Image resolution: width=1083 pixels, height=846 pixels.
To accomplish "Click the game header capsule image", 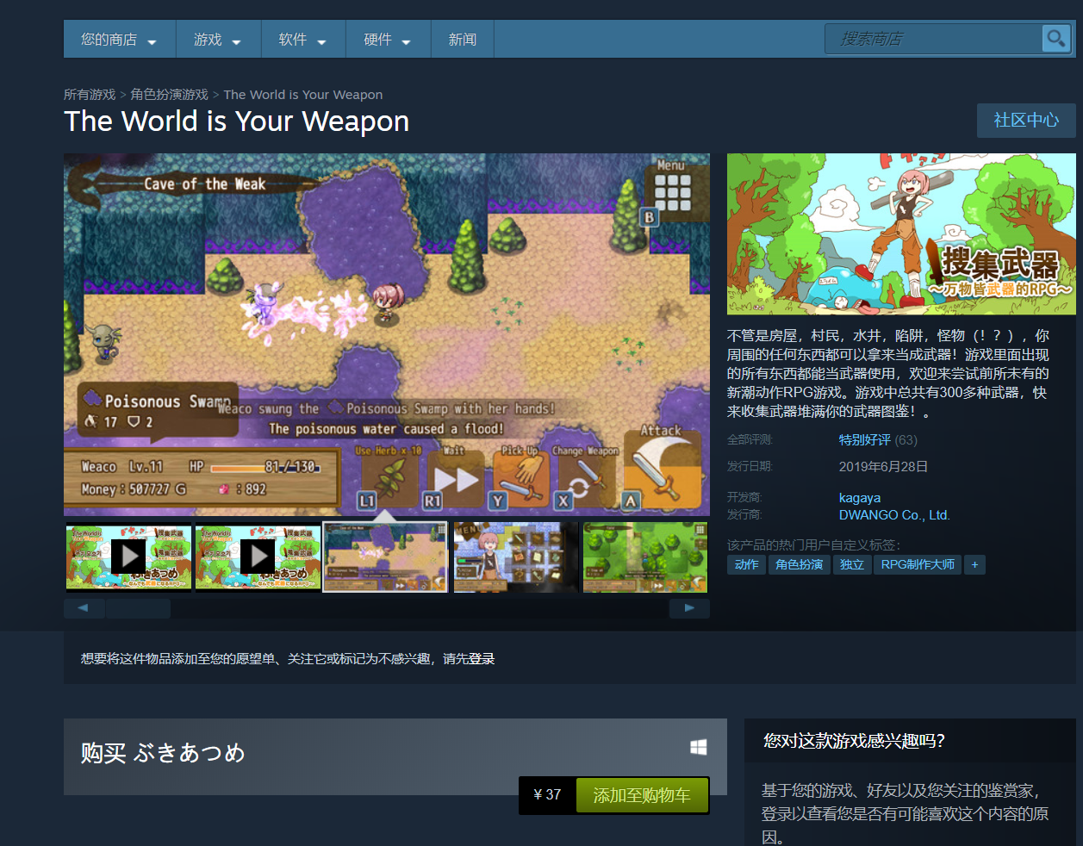I will point(901,234).
